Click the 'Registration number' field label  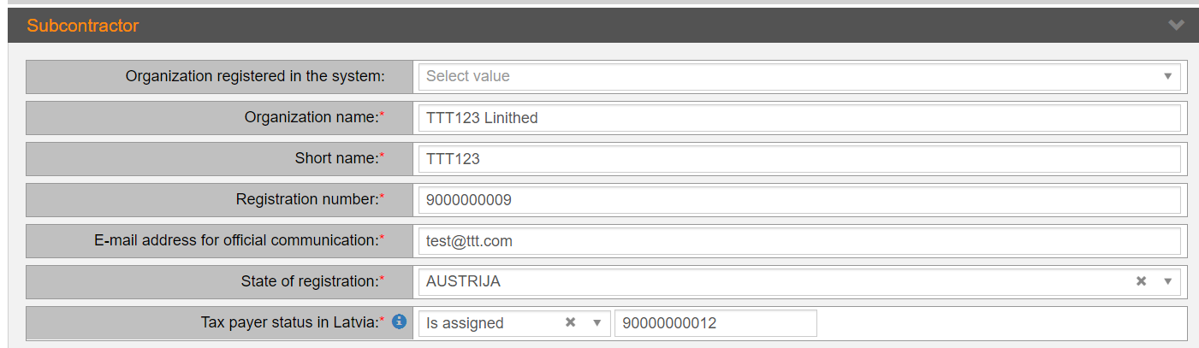307,200
